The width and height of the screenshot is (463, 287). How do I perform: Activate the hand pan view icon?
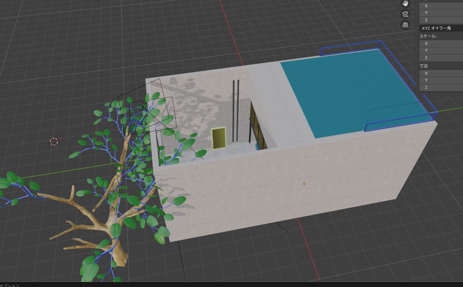pyautogui.click(x=405, y=3)
